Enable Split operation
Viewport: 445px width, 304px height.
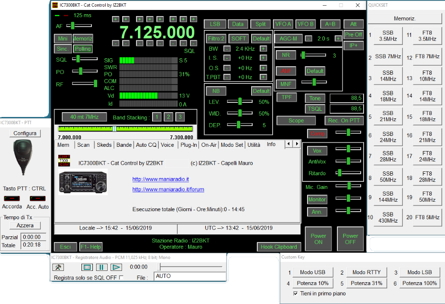[261, 24]
